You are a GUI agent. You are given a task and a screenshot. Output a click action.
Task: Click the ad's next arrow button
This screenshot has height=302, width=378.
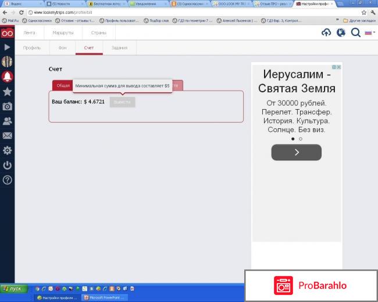click(296, 152)
